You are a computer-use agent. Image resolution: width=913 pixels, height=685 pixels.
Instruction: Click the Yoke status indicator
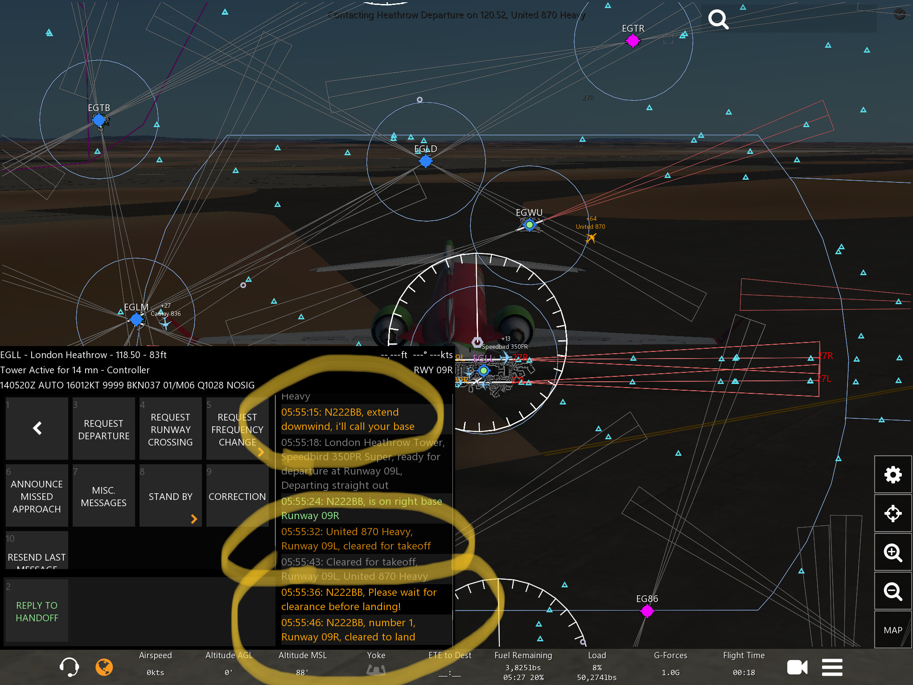376,669
